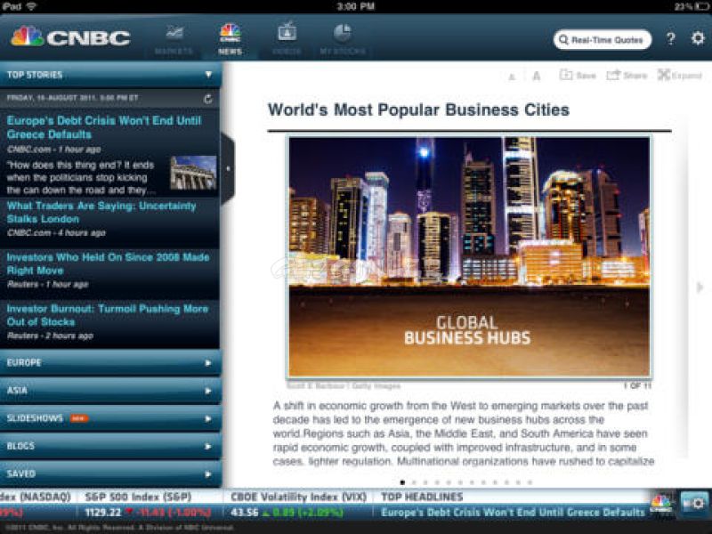Tap the CNBC logo in the ticker bar
This screenshot has width=712, height=534.
[x=661, y=503]
